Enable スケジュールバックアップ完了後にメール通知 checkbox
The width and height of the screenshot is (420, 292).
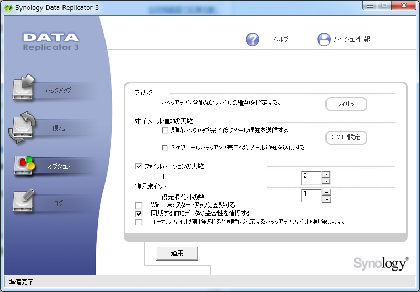pyautogui.click(x=165, y=148)
